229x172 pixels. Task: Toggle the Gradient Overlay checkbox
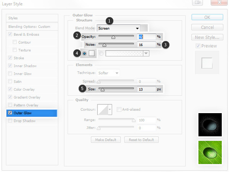click(x=10, y=97)
